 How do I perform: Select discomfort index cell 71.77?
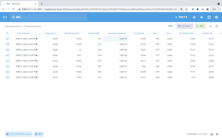(x=193, y=72)
